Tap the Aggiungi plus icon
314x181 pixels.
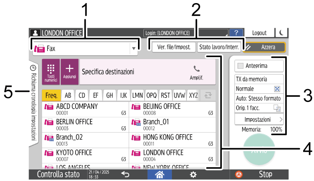[x=69, y=69]
